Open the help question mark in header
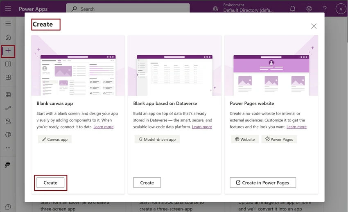The height and width of the screenshot is (212, 348). pos(325,9)
